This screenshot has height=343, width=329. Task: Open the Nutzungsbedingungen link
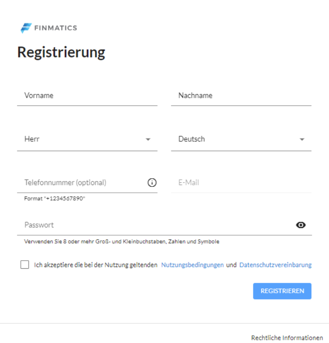[192, 265]
